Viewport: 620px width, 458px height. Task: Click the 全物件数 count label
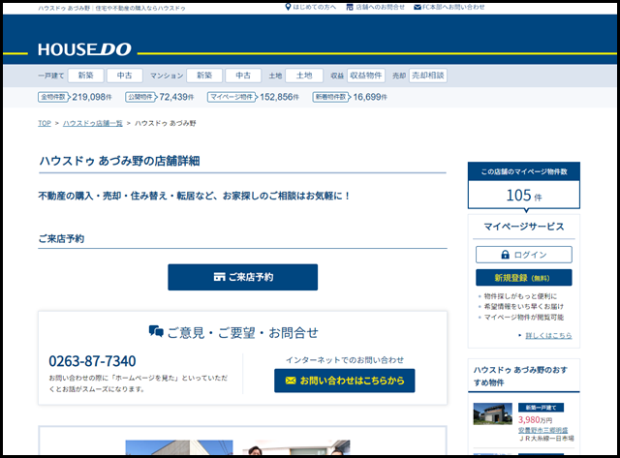(54, 97)
